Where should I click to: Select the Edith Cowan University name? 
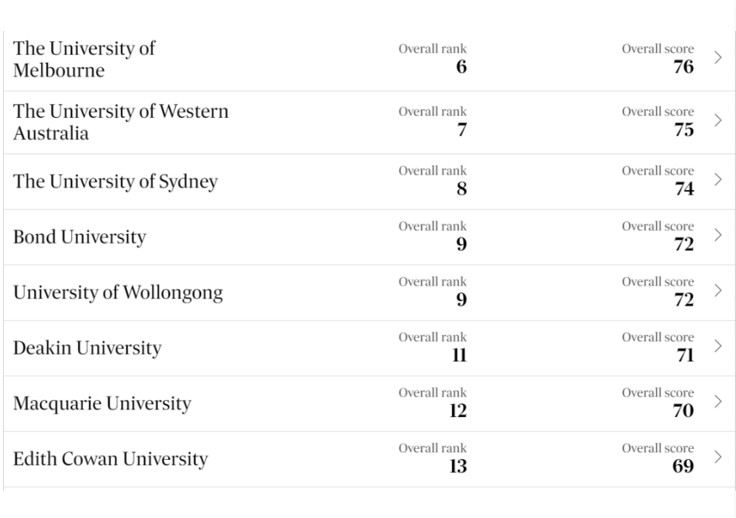(110, 459)
